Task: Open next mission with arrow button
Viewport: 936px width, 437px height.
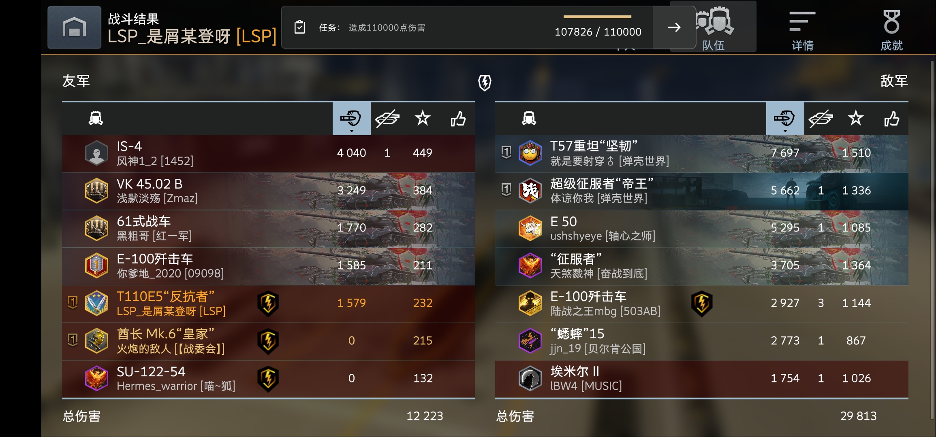Action: click(674, 28)
